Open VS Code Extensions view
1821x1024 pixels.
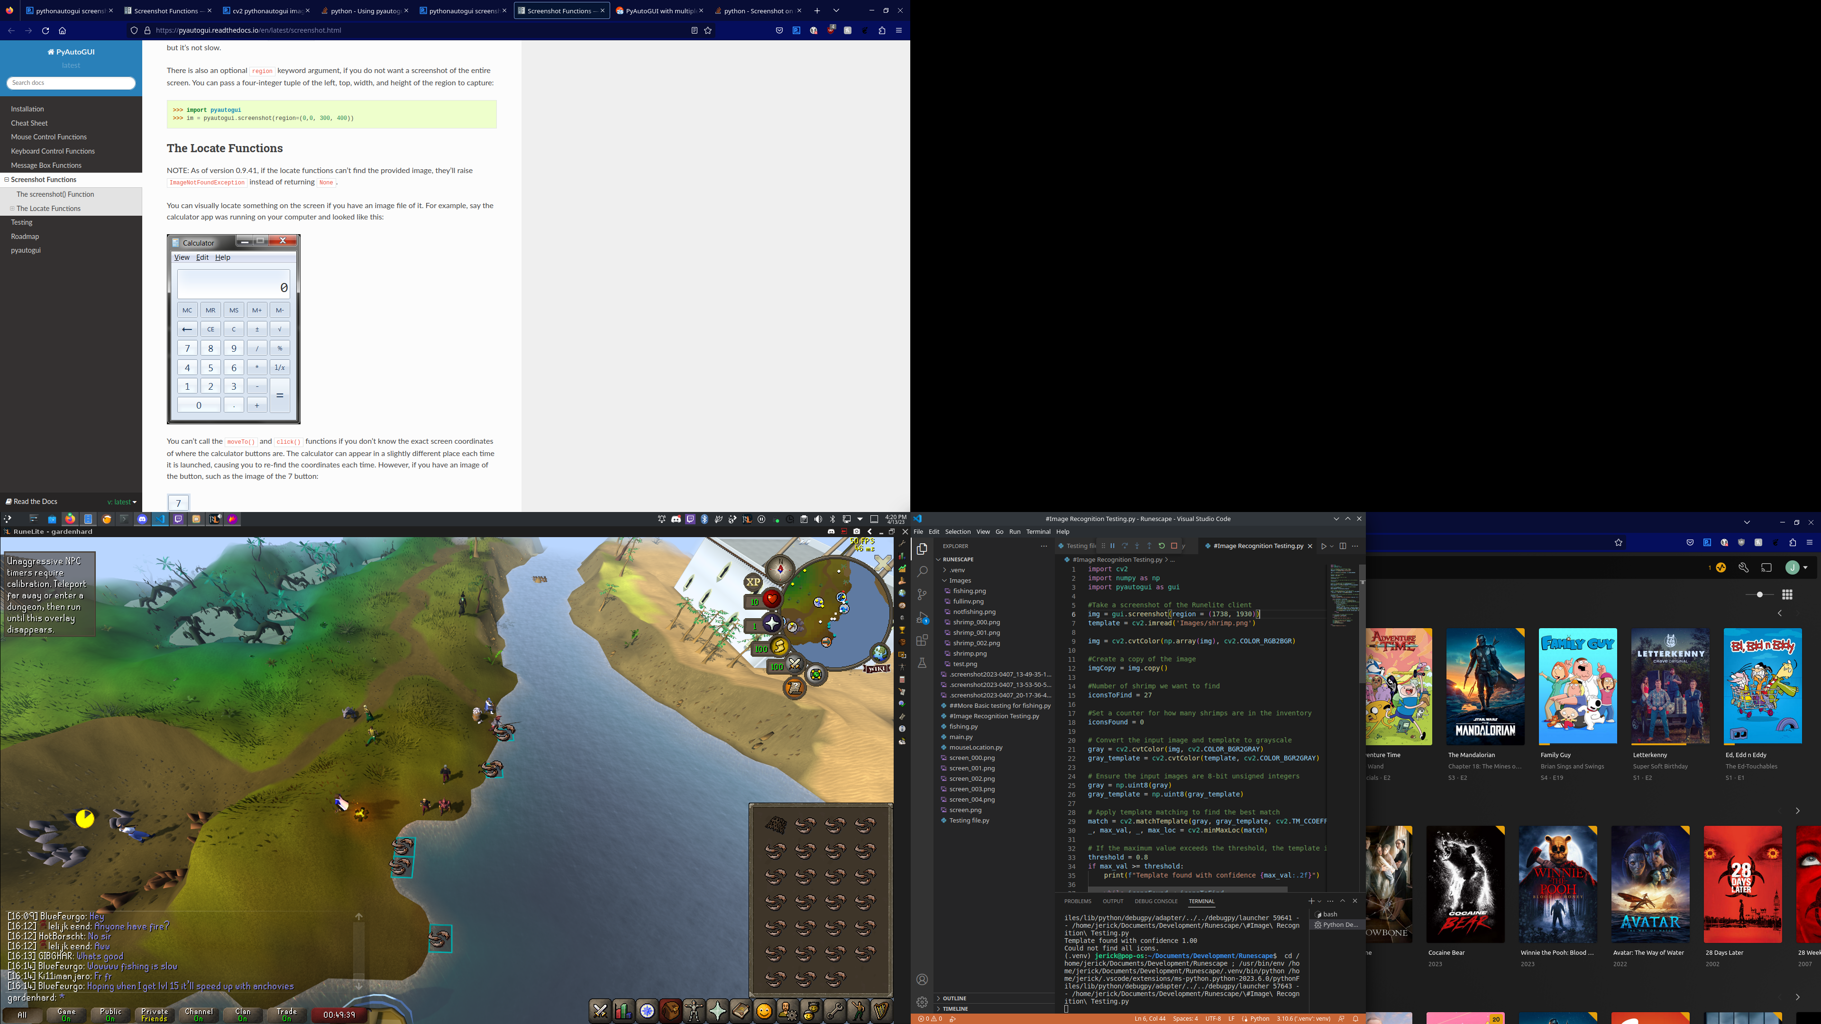pos(922,640)
